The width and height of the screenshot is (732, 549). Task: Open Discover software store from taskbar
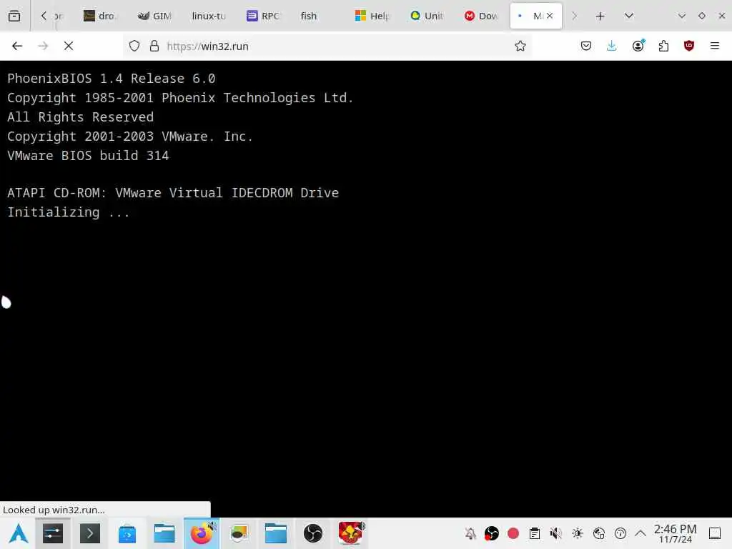click(127, 533)
